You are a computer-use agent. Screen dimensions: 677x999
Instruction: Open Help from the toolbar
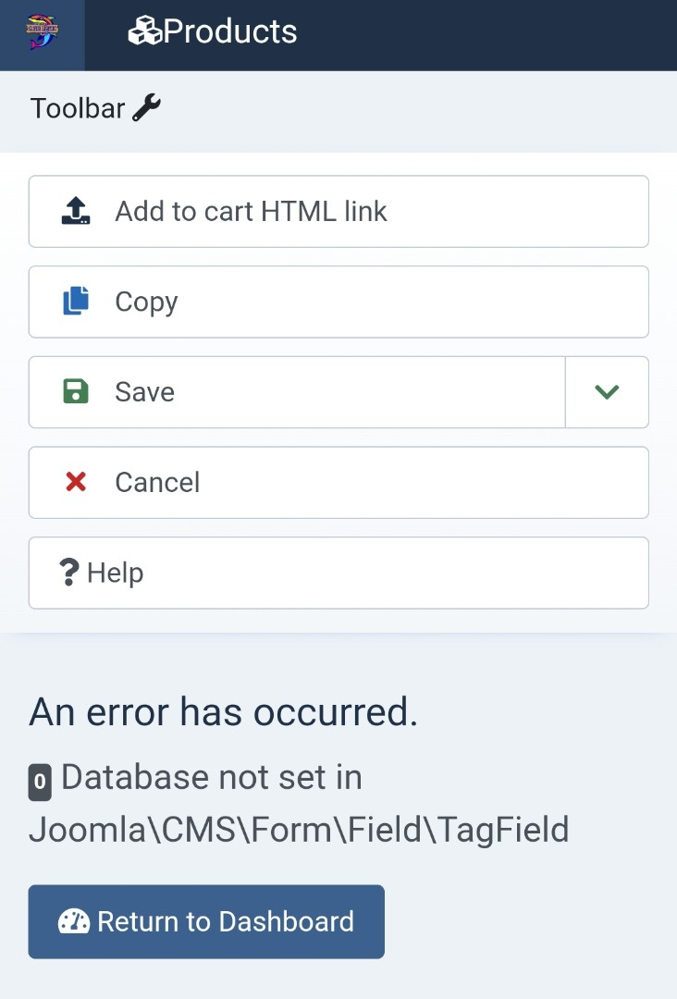coord(338,573)
